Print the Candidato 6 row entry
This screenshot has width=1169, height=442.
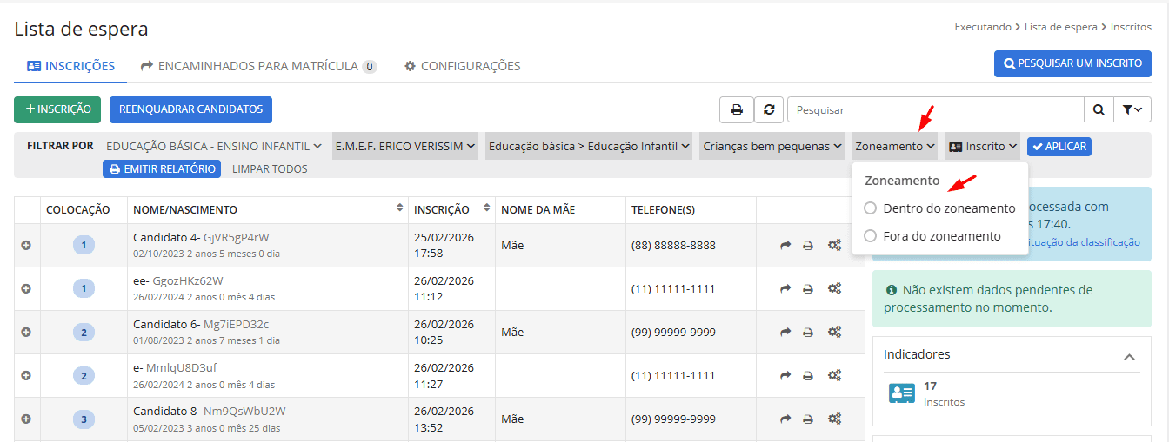coord(808,333)
